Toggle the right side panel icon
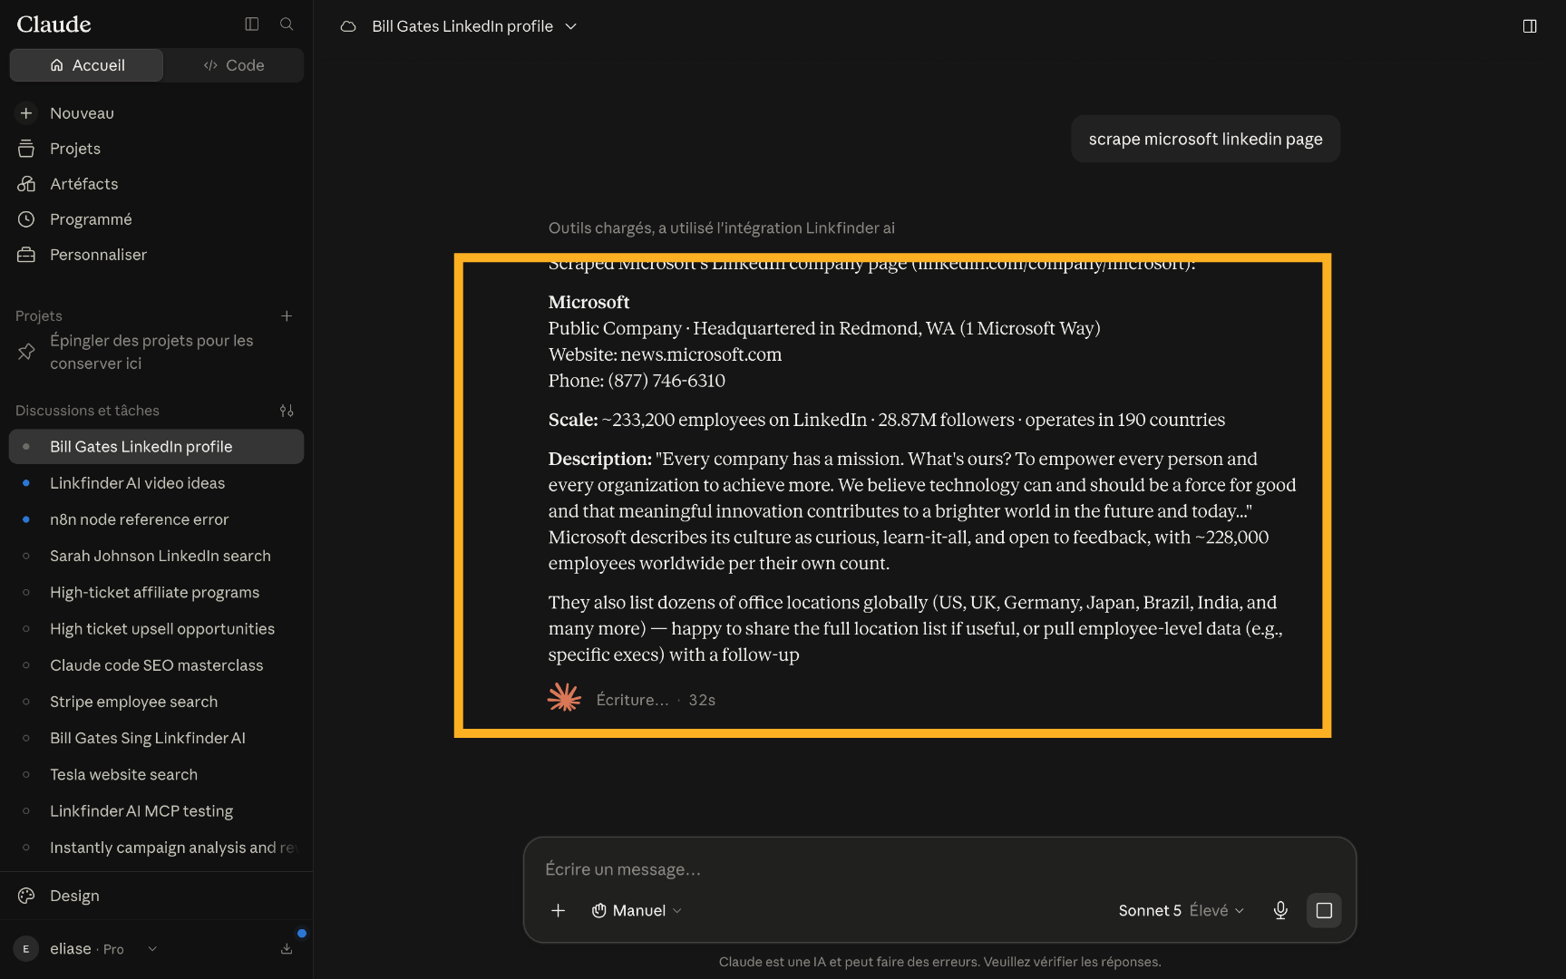Screen dimensions: 1566x979 (x=1530, y=26)
